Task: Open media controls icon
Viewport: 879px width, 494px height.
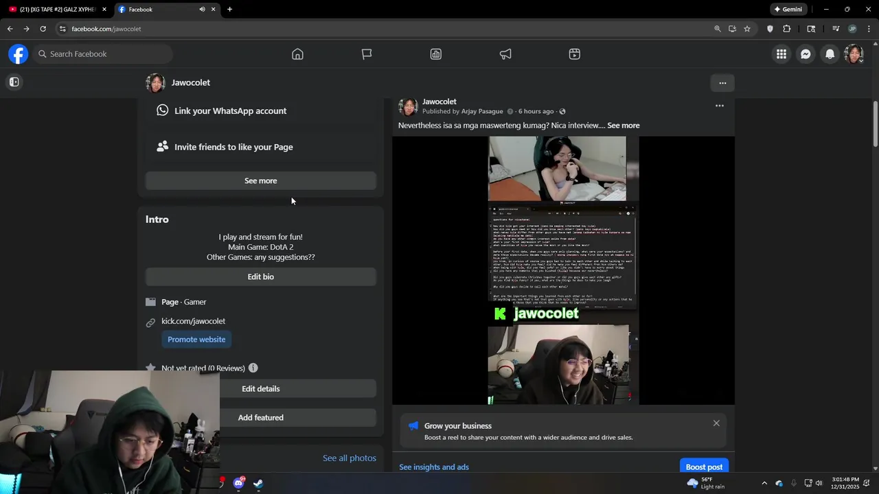Action: 836,29
